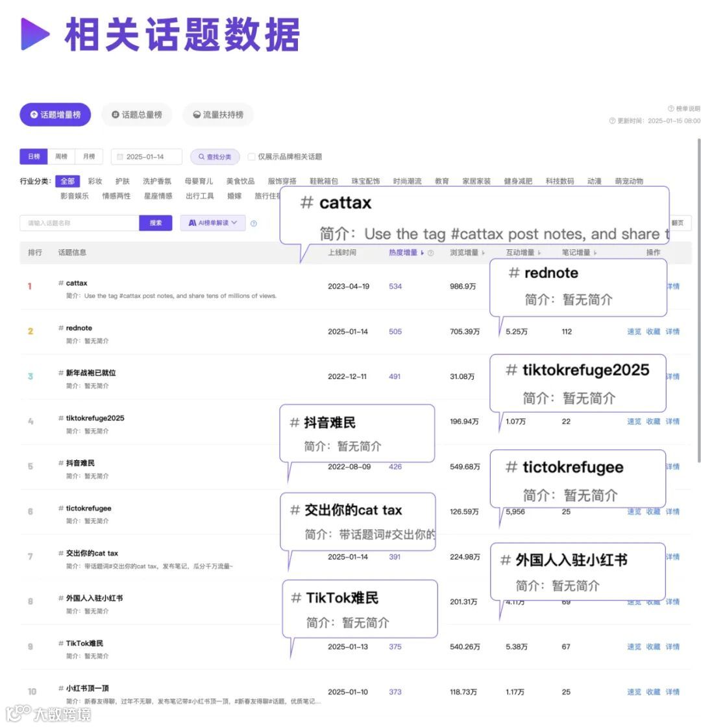Click the calendar icon in the date field

click(120, 156)
